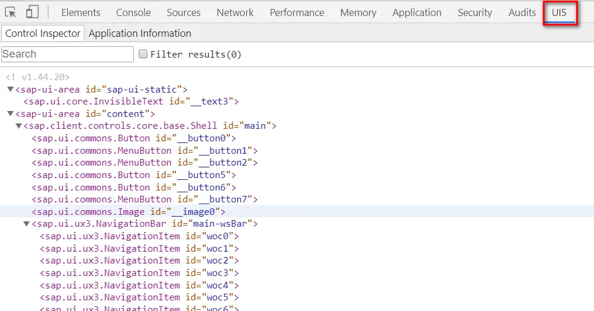Screen dimensions: 594x311
Task: Switch to the Network tab
Action: 235,12
